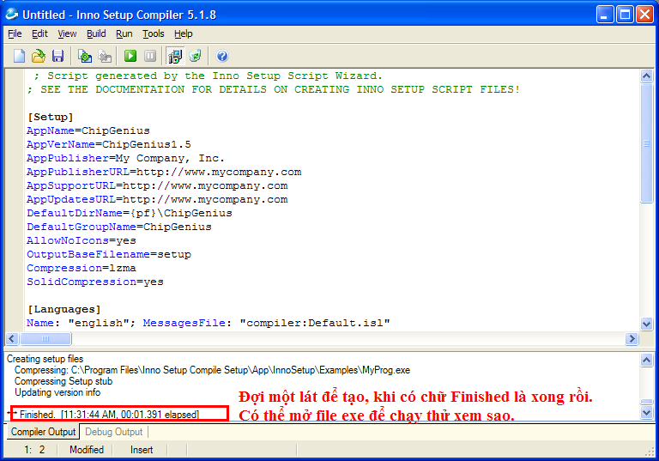Image resolution: width=659 pixels, height=461 pixels.
Task: Open the Tools menu
Action: click(x=153, y=33)
